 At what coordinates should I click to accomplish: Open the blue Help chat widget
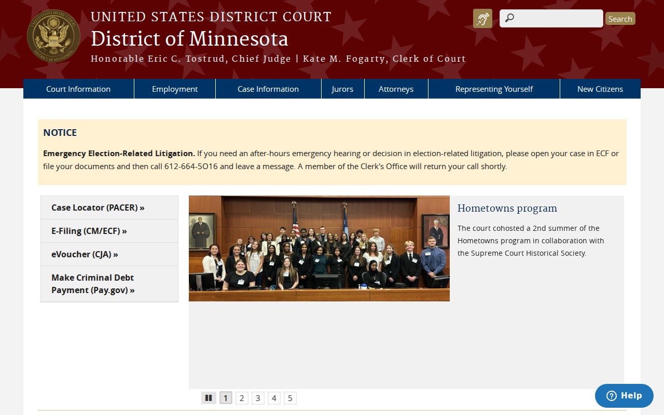pyautogui.click(x=624, y=396)
